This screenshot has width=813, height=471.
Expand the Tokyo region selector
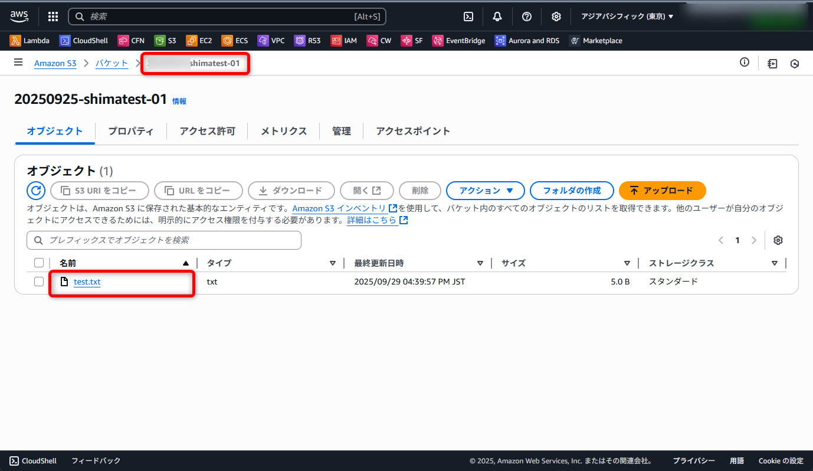pyautogui.click(x=627, y=17)
